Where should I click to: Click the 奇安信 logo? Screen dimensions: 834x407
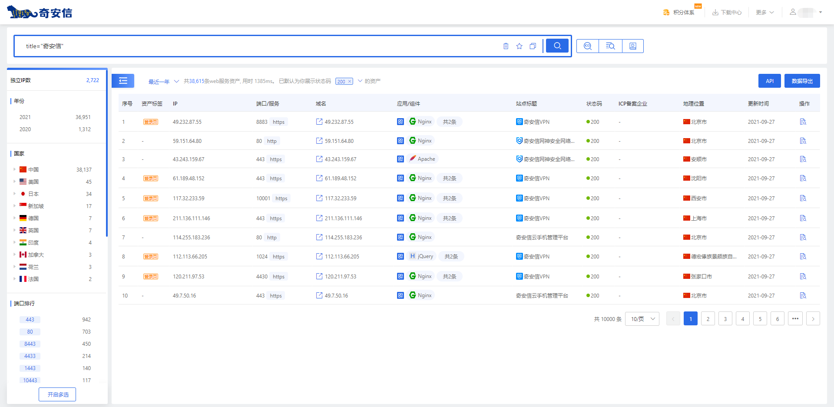[40, 13]
